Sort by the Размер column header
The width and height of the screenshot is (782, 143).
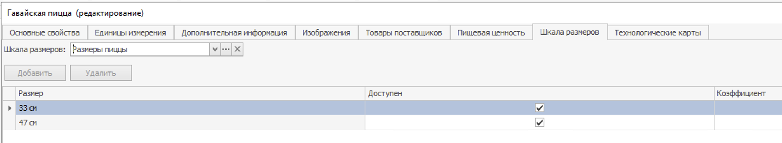click(189, 93)
